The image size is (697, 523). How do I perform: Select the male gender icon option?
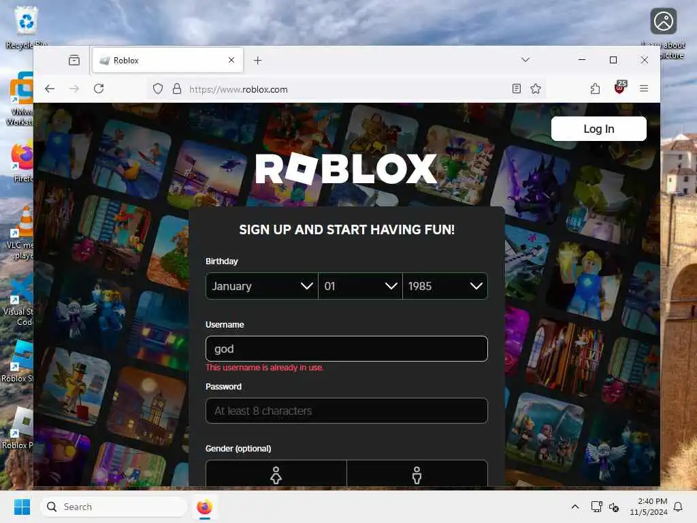tap(417, 475)
